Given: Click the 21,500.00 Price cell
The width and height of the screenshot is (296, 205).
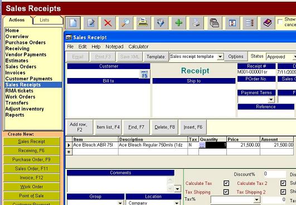Looking at the screenshot, I should (x=243, y=145).
